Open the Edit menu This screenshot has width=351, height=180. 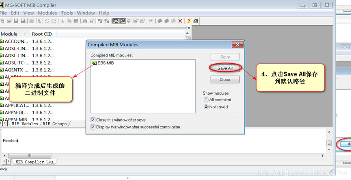click(x=15, y=13)
